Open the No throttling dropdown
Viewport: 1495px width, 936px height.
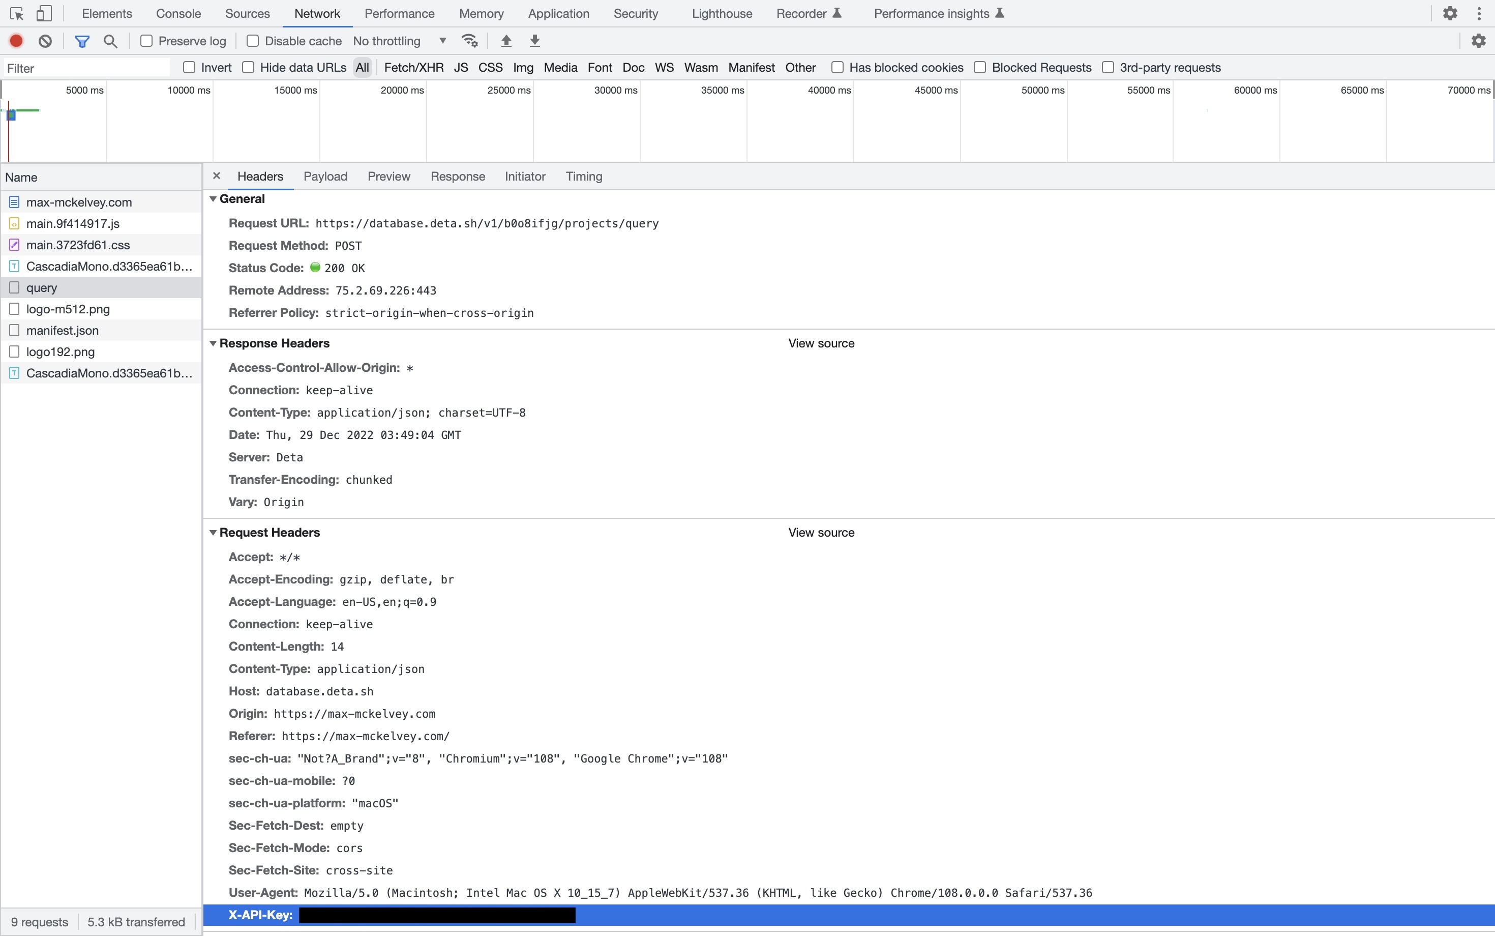[400, 41]
